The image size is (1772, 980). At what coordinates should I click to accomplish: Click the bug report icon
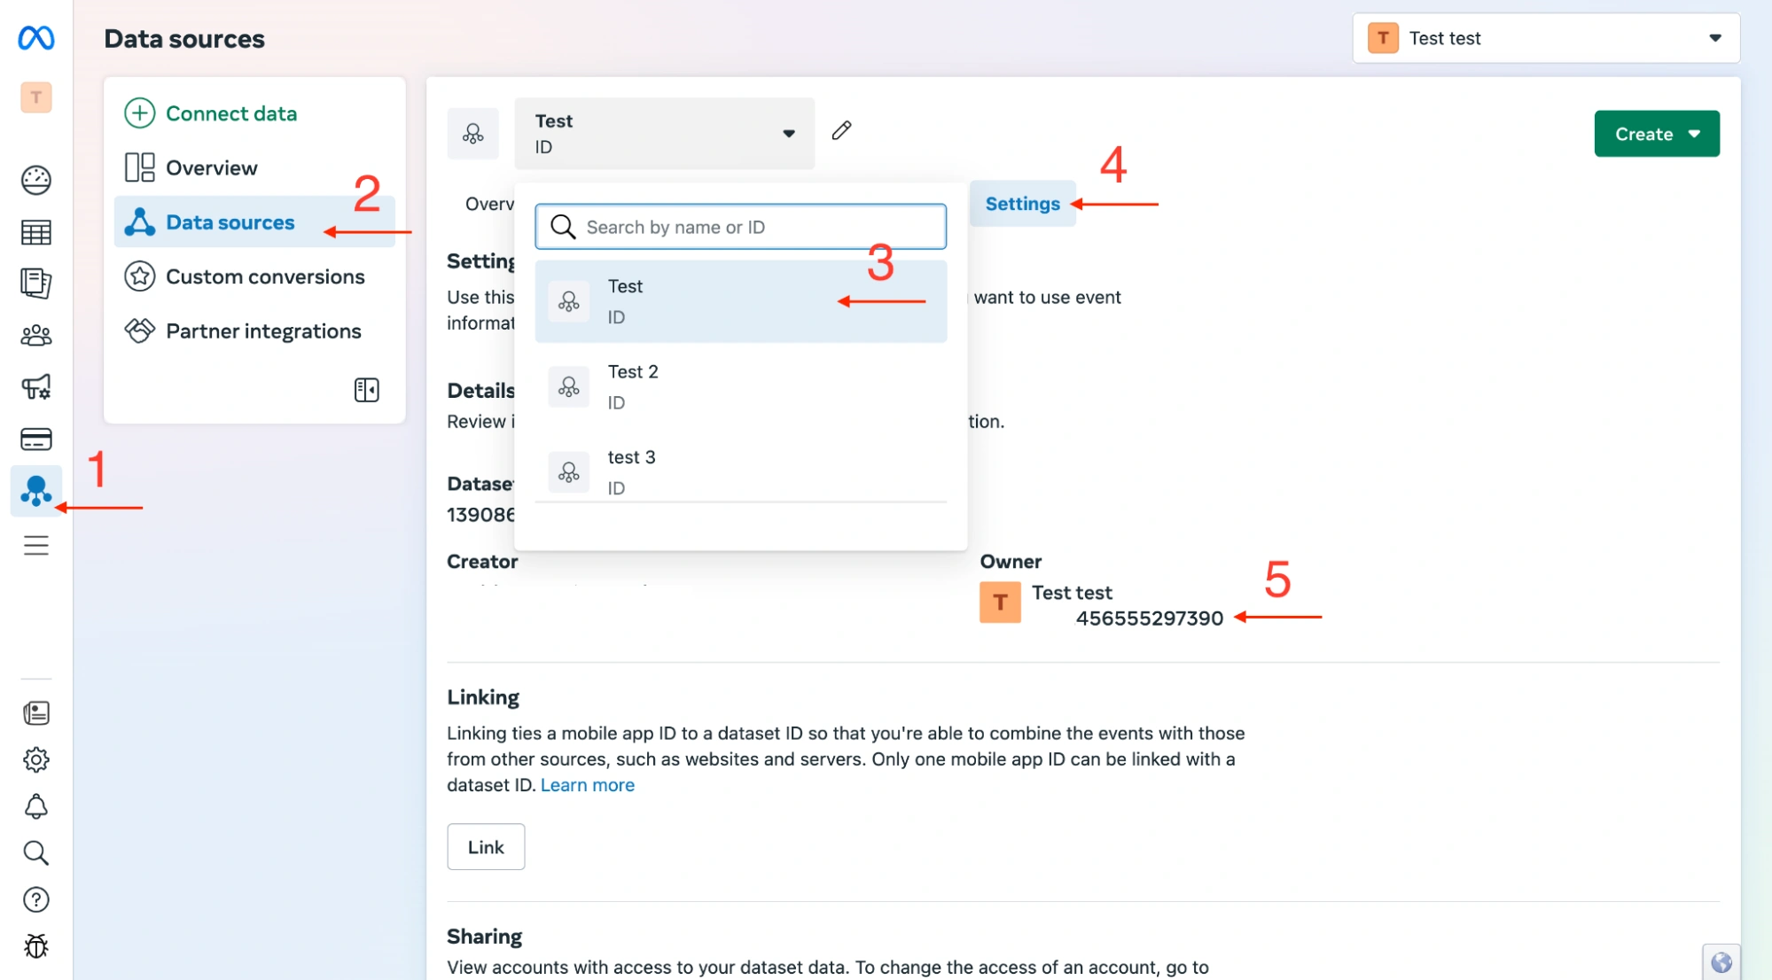click(36, 946)
